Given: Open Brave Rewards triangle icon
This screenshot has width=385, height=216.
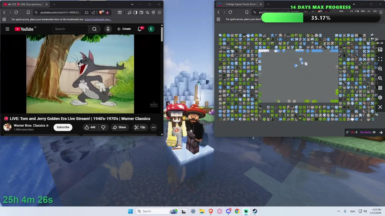Looking at the screenshot, I should (107, 12).
